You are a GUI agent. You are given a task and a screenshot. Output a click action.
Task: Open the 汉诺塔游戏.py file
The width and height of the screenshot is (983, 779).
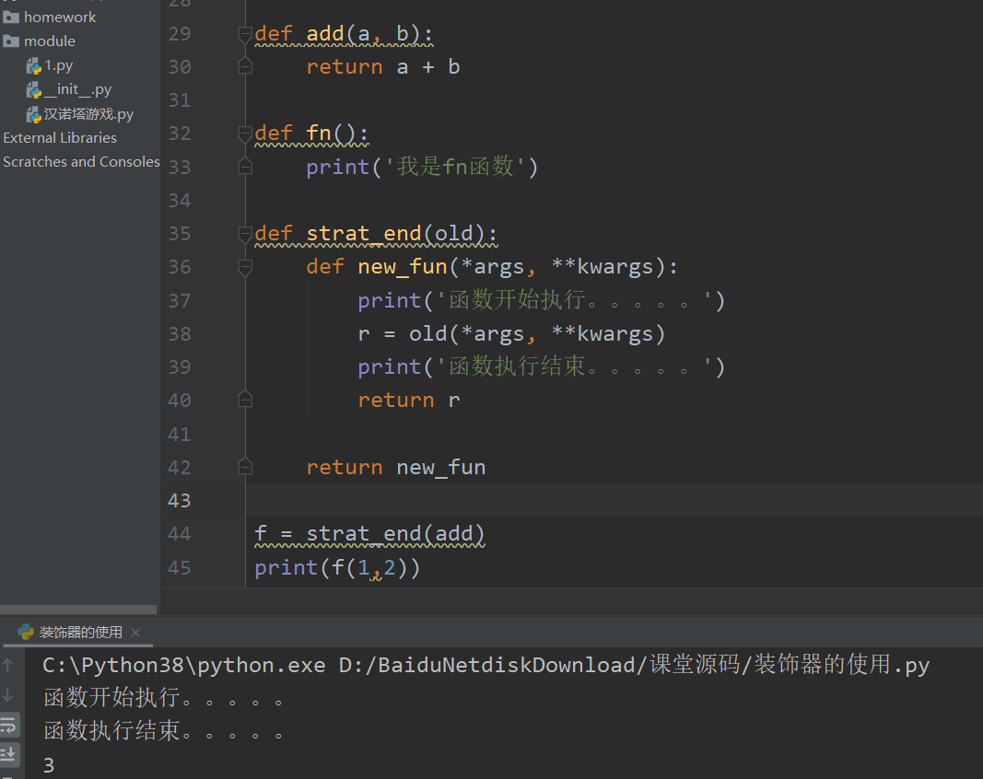(x=88, y=114)
